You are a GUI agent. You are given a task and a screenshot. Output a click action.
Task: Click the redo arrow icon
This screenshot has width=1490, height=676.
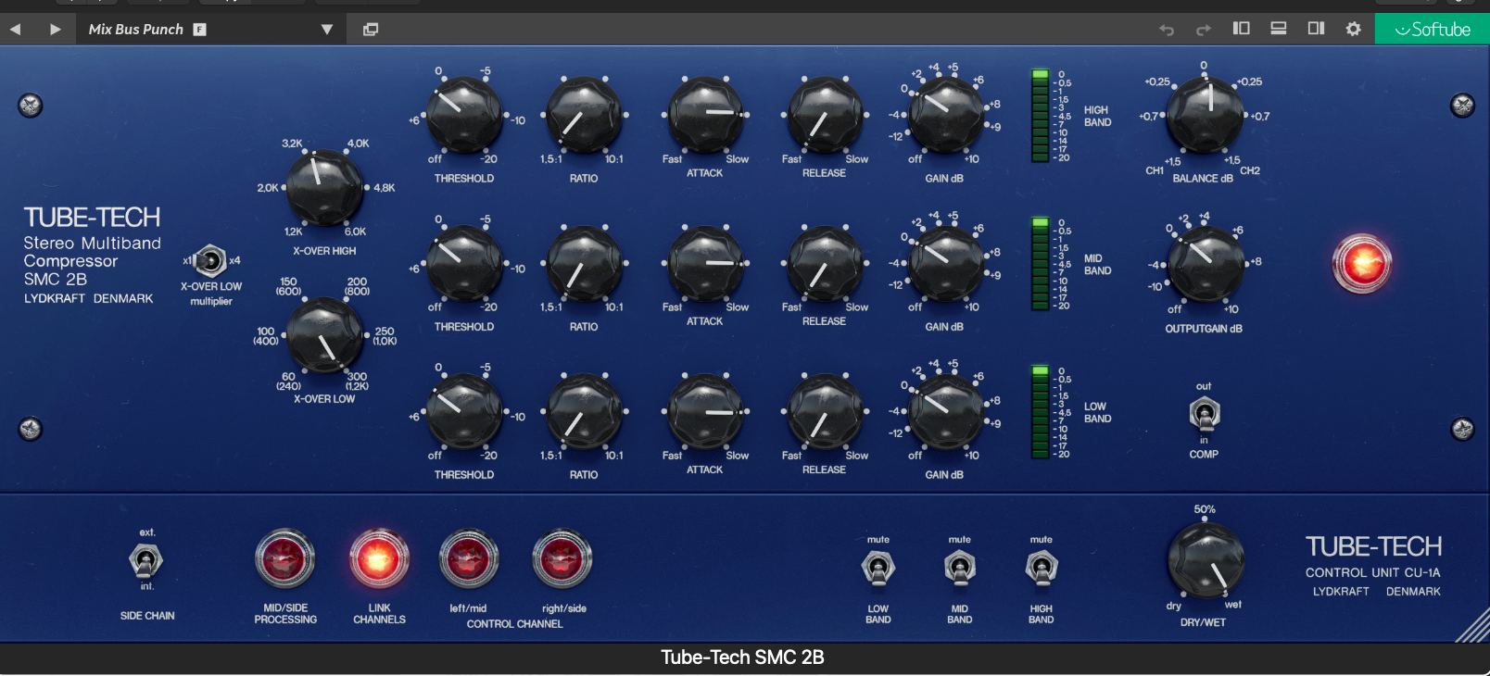[1204, 30]
